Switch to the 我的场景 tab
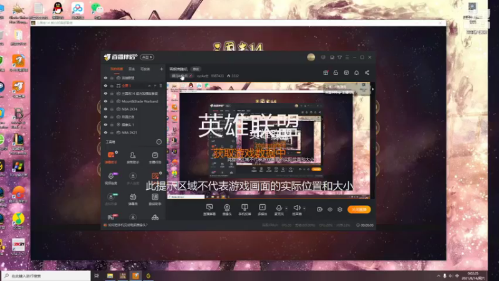 click(x=116, y=69)
